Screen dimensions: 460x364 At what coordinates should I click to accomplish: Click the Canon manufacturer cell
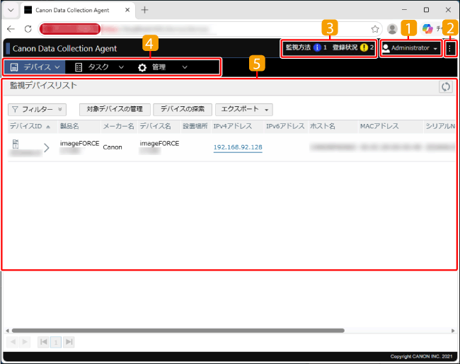point(113,147)
